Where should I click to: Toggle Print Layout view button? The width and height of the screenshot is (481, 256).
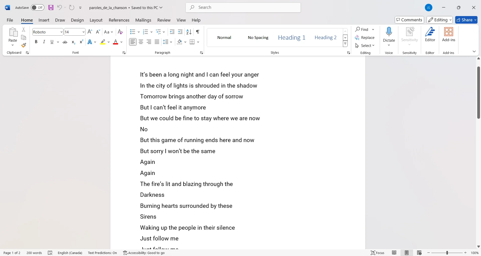click(x=407, y=253)
